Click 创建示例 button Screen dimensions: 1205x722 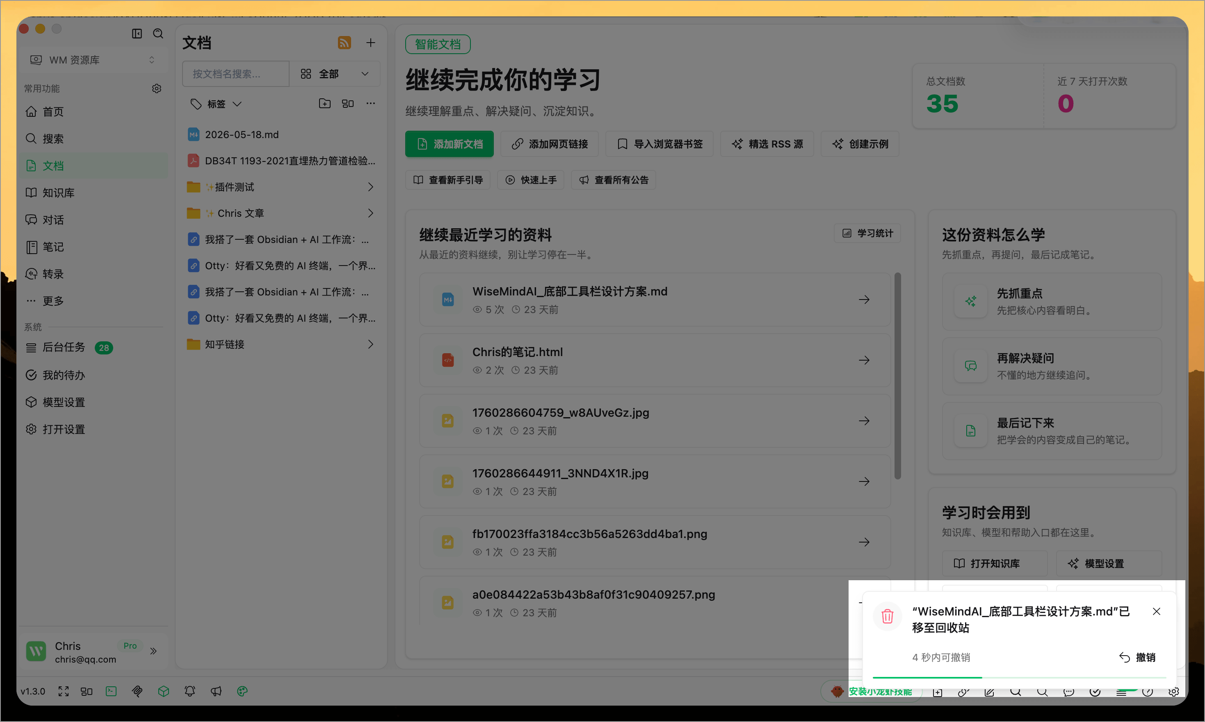pos(860,144)
